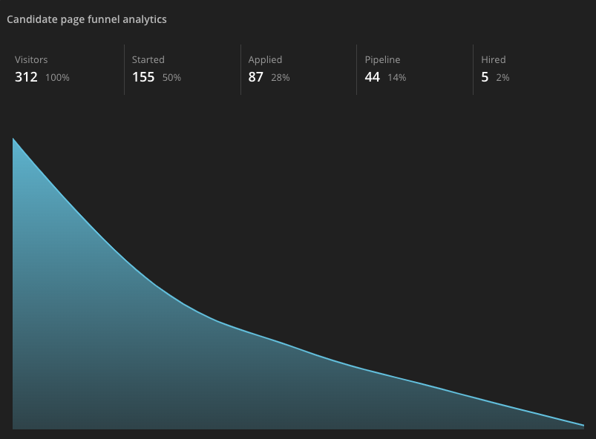The height and width of the screenshot is (439, 596).
Task: Click the peak of the funnel curve
Action: (x=13, y=139)
